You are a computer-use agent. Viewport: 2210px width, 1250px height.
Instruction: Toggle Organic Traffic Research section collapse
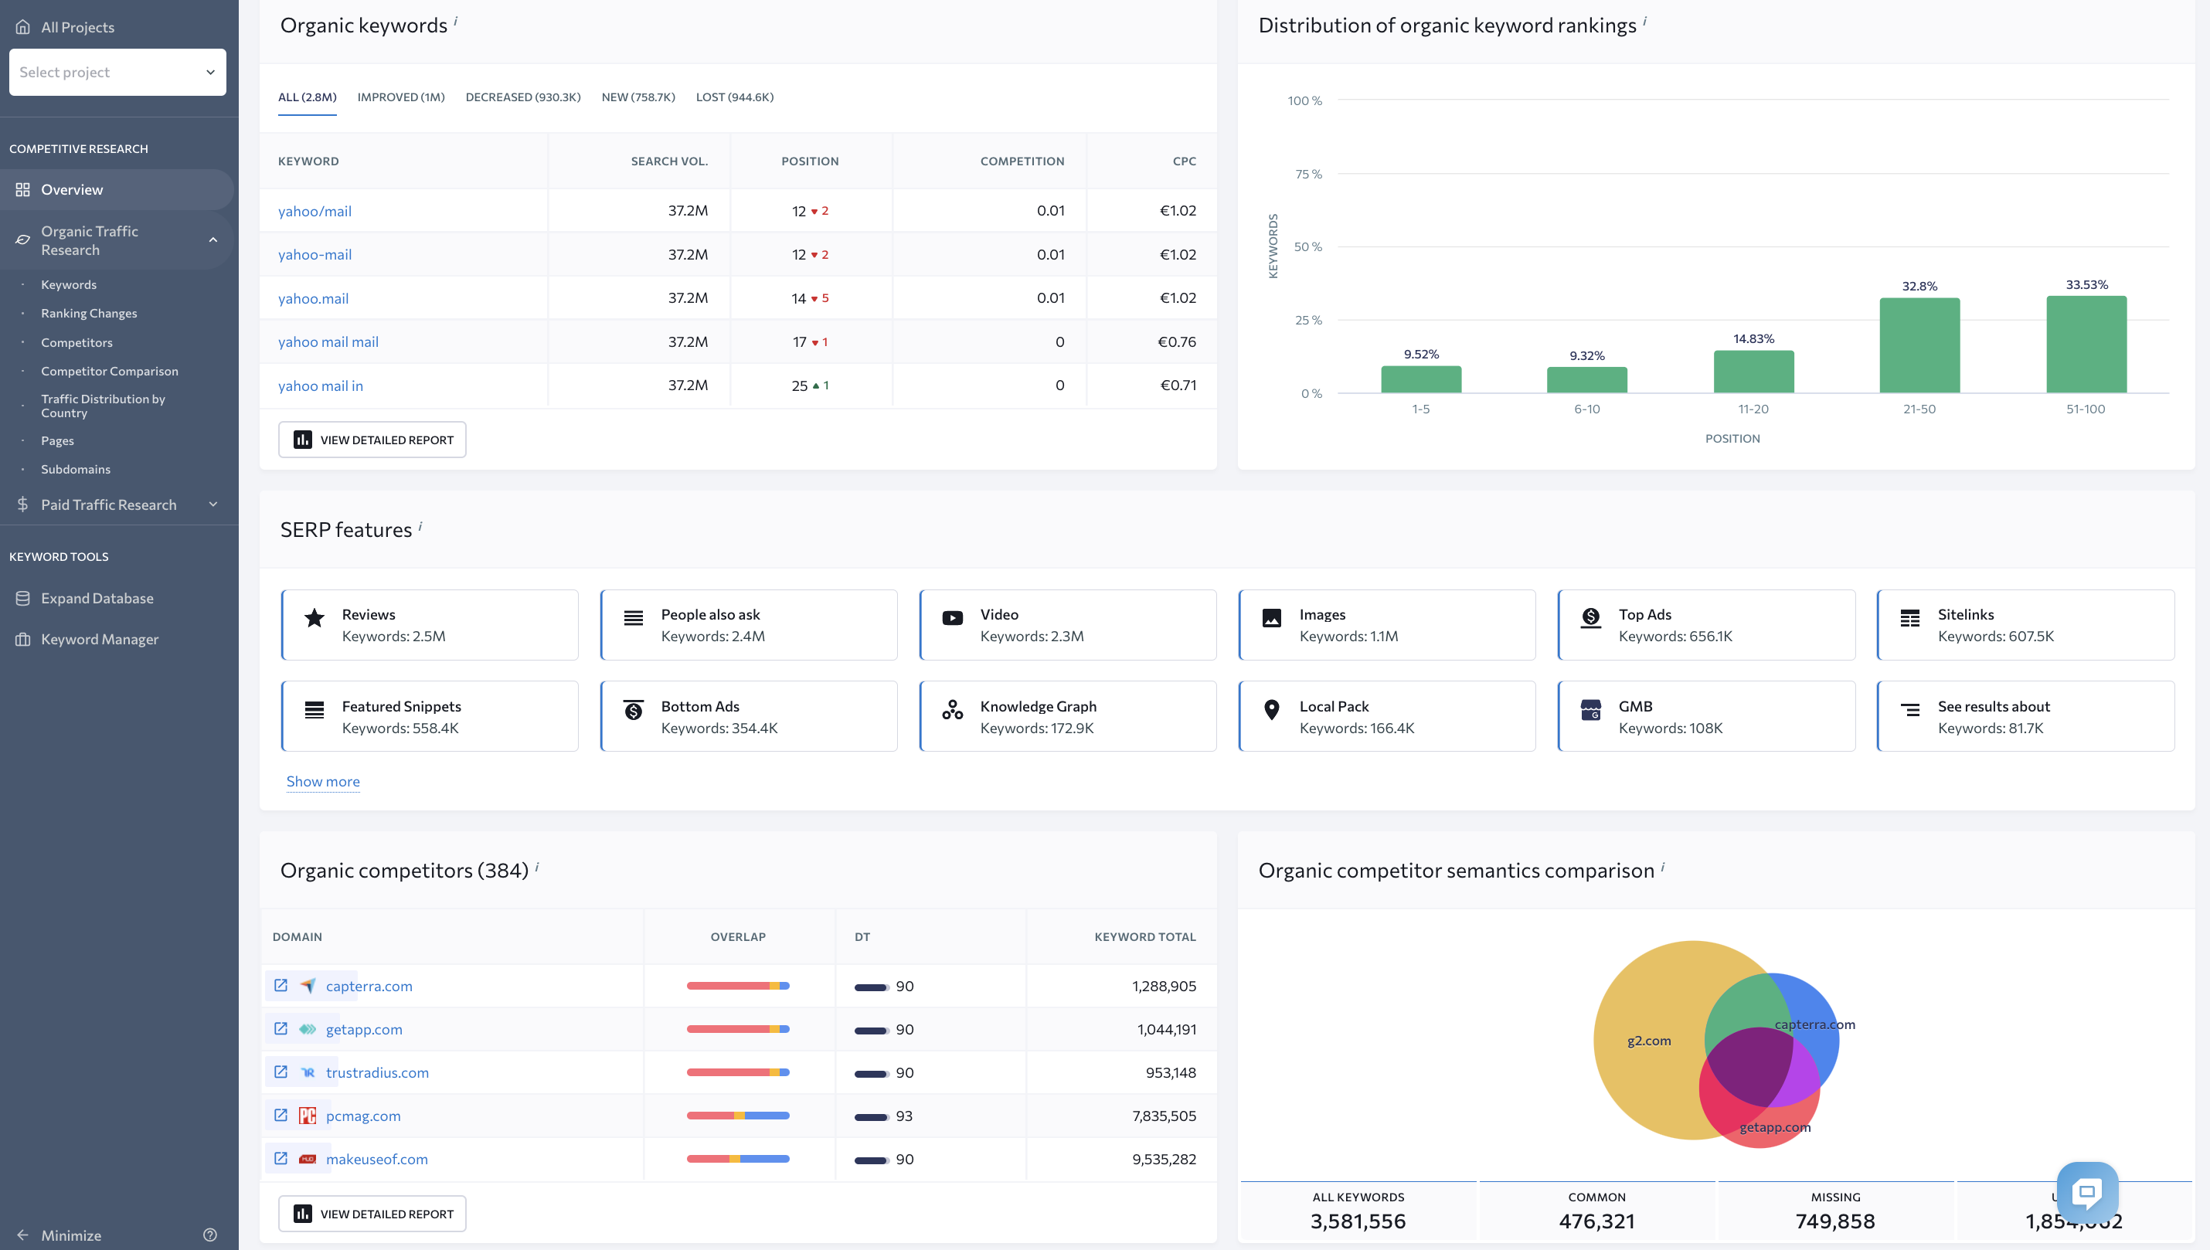(x=214, y=239)
